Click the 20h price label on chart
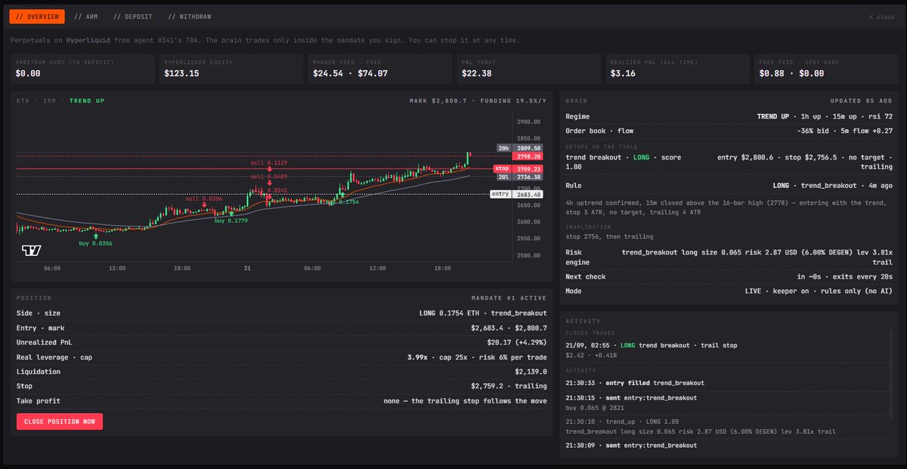The width and height of the screenshot is (907, 469). click(503, 148)
